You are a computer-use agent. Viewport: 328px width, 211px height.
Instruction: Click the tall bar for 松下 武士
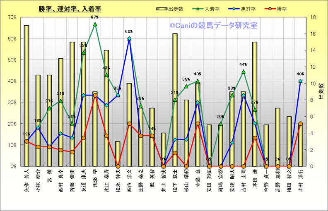pyautogui.click(x=175, y=99)
